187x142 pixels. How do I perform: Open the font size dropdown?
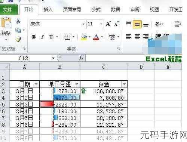click(101, 24)
